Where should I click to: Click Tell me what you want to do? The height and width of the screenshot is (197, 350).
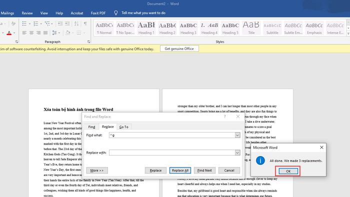143,13
